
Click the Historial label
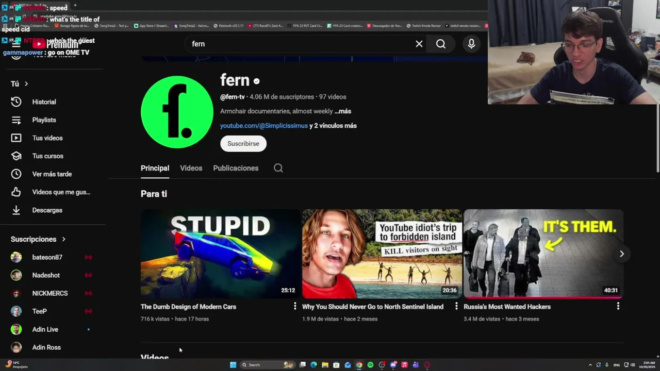coord(44,102)
